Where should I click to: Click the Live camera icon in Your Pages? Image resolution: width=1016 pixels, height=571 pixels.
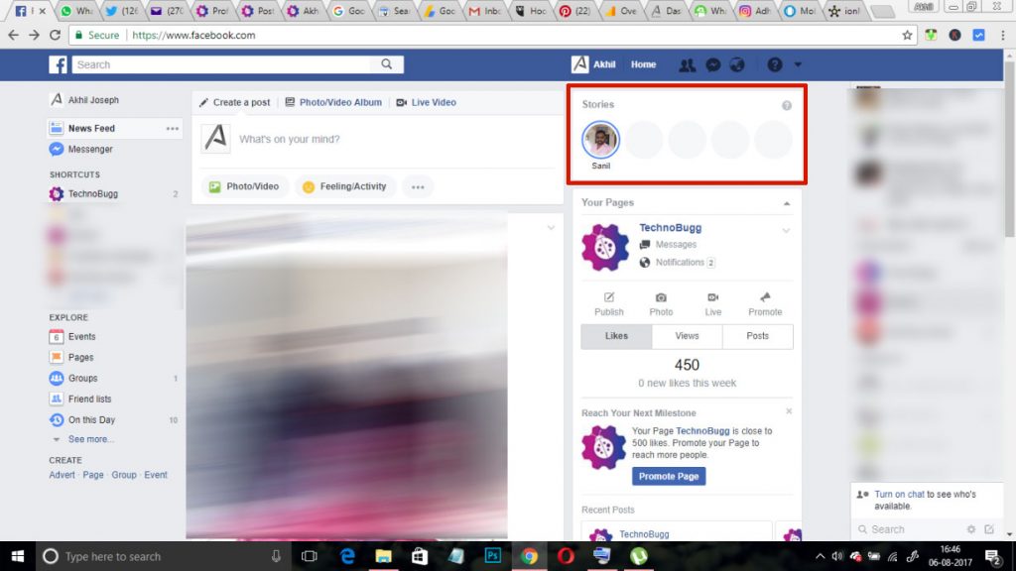(x=712, y=297)
